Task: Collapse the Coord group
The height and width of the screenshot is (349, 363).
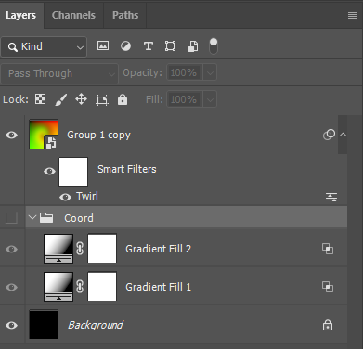Action: tap(32, 217)
